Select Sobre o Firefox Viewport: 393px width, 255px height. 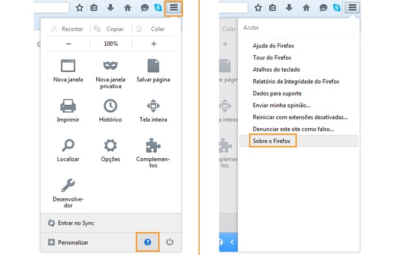(x=299, y=141)
